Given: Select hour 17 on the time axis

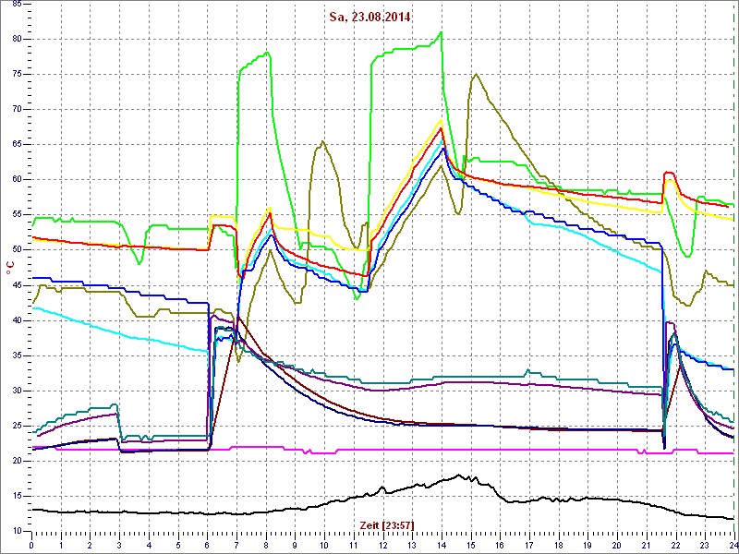Looking at the screenshot, I should pos(529,545).
